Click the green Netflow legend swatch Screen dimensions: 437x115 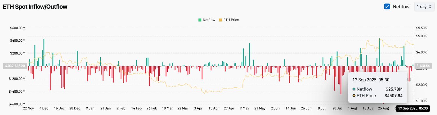point(200,20)
